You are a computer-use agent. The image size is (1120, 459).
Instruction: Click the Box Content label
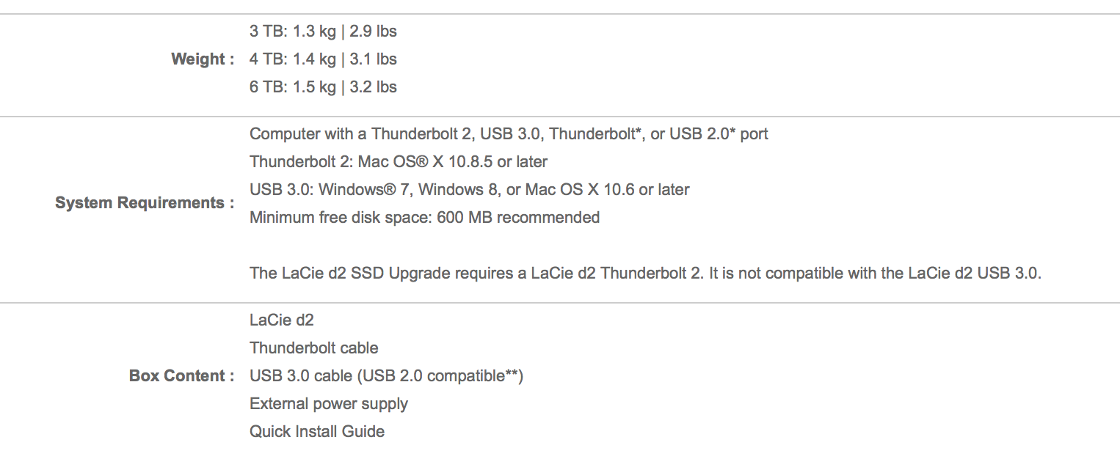(182, 376)
